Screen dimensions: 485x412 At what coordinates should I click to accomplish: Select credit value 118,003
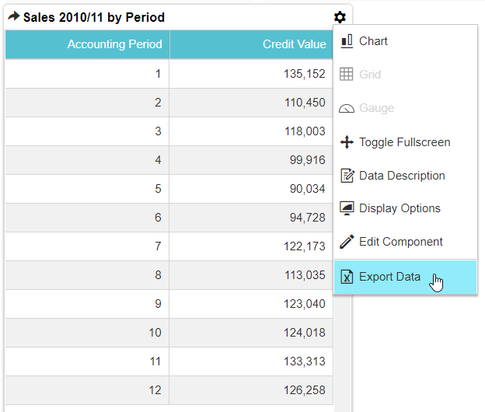pos(305,131)
